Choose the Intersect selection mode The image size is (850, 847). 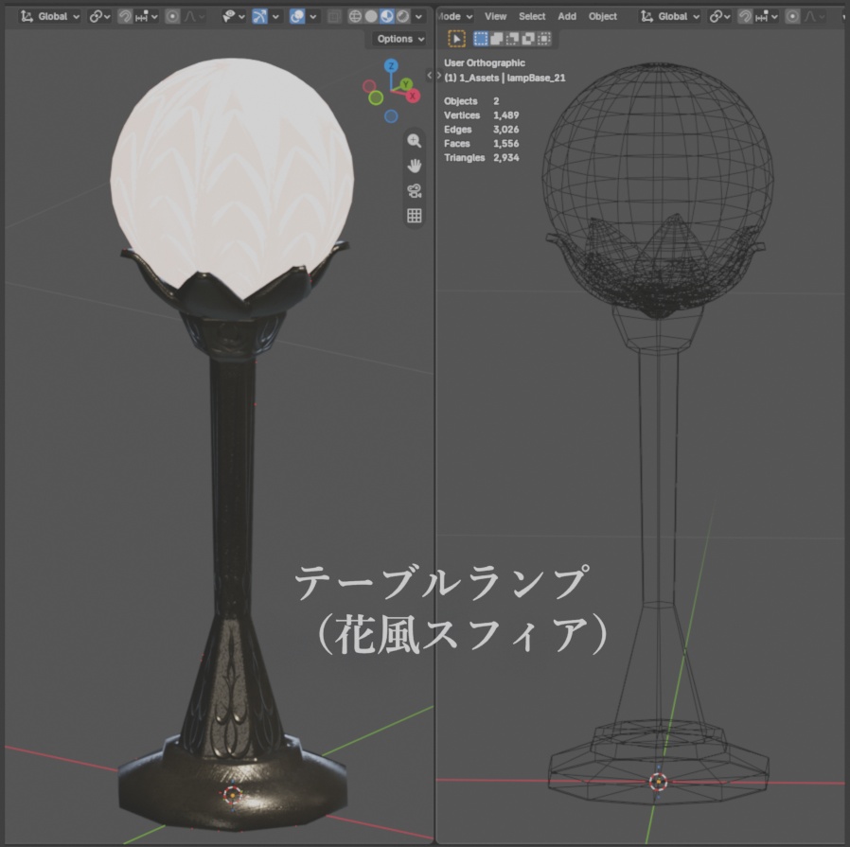click(543, 39)
